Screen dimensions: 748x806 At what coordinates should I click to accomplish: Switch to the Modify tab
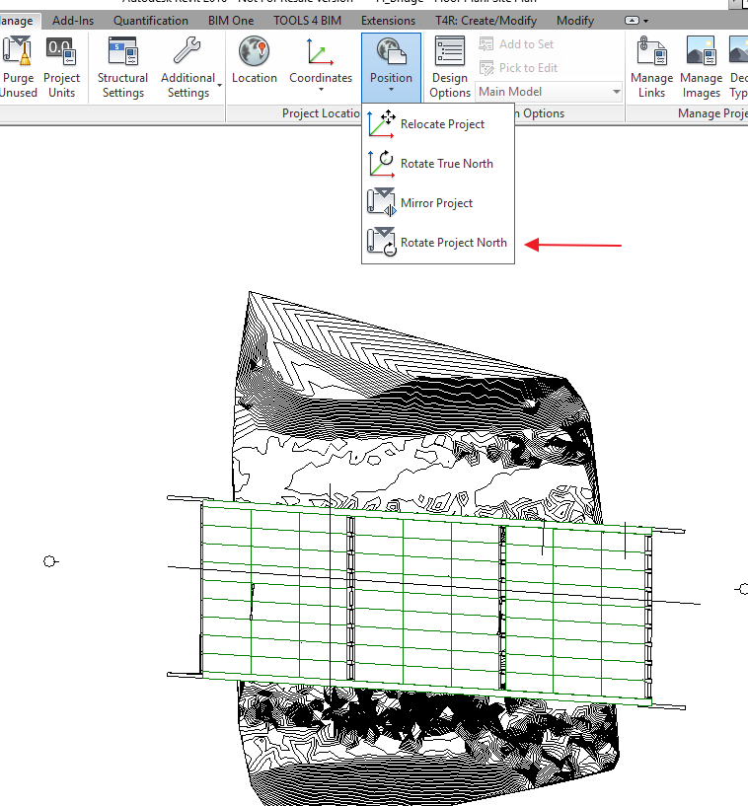(x=574, y=21)
